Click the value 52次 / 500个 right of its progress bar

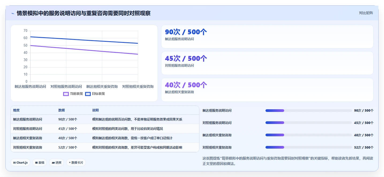[364, 148]
